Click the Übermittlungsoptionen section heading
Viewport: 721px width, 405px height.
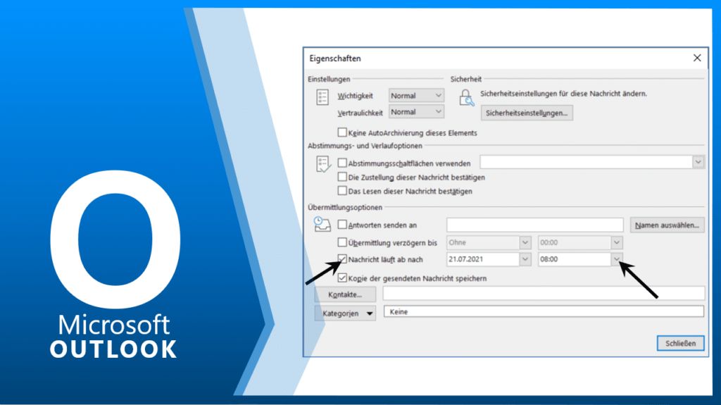tap(345, 208)
